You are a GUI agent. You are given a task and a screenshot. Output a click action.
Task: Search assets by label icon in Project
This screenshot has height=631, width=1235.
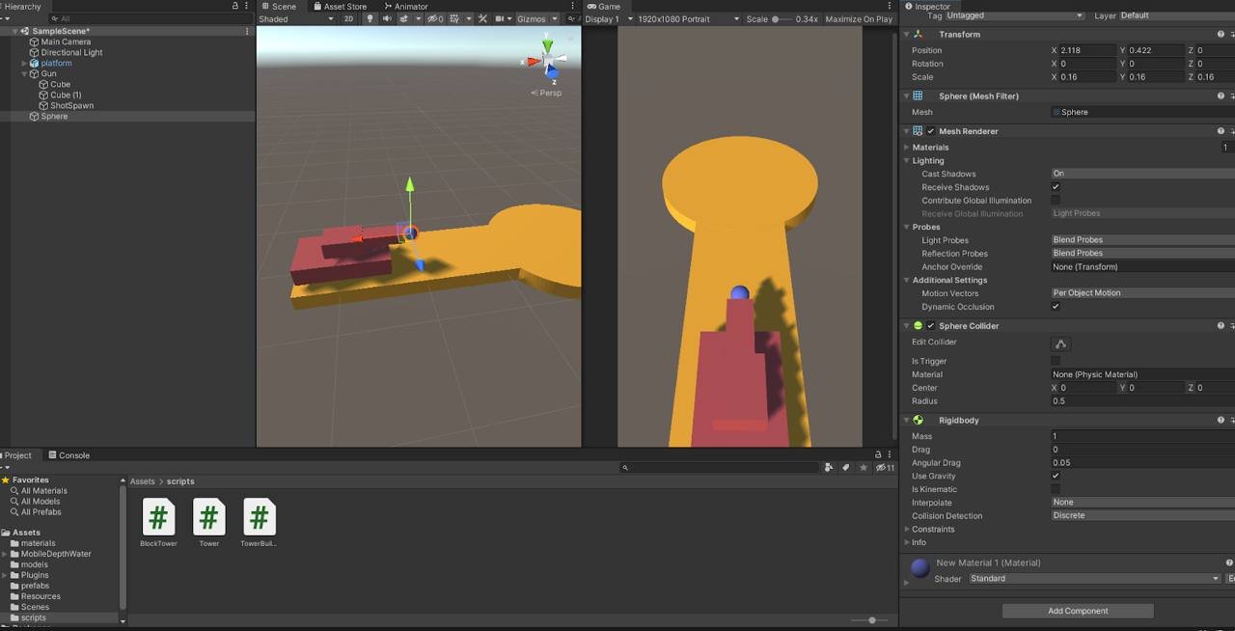tap(846, 467)
